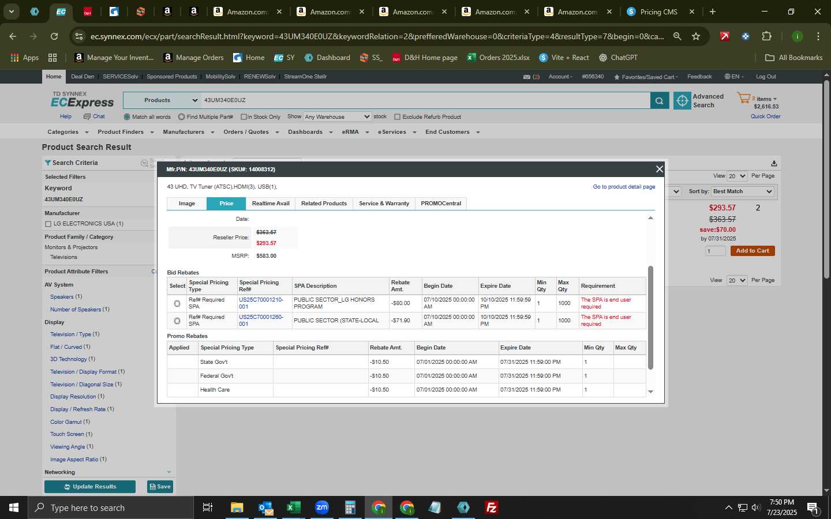Launch Excel from the taskbar
Viewport: 831px width, 519px height.
[294, 507]
